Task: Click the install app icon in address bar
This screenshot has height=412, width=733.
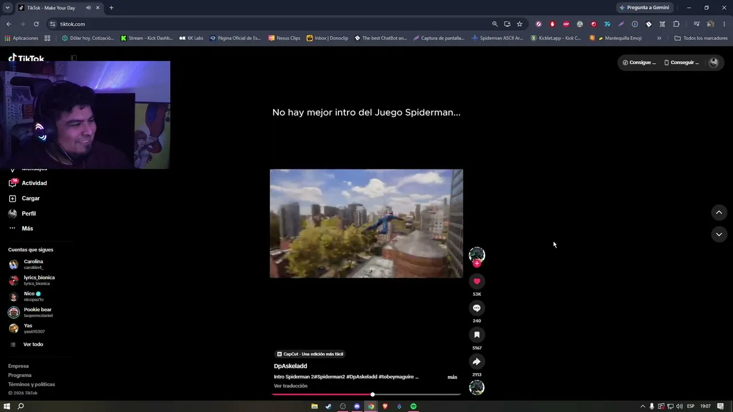Action: click(x=507, y=24)
